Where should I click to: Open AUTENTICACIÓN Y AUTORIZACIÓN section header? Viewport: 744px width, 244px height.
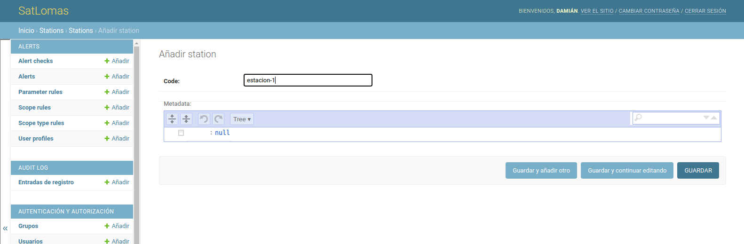[66, 212]
